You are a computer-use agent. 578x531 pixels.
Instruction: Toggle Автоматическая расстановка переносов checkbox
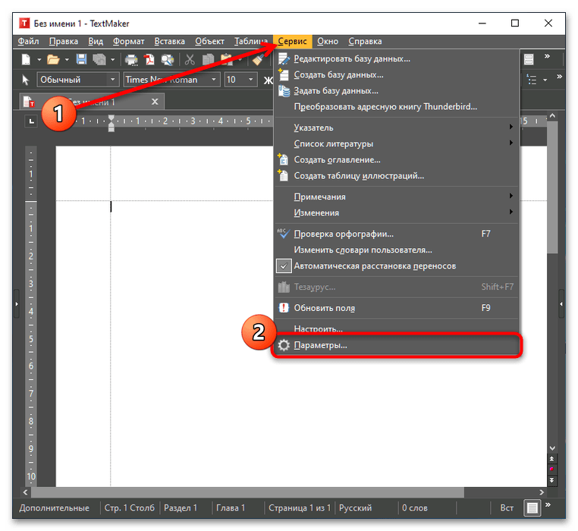pos(283,266)
